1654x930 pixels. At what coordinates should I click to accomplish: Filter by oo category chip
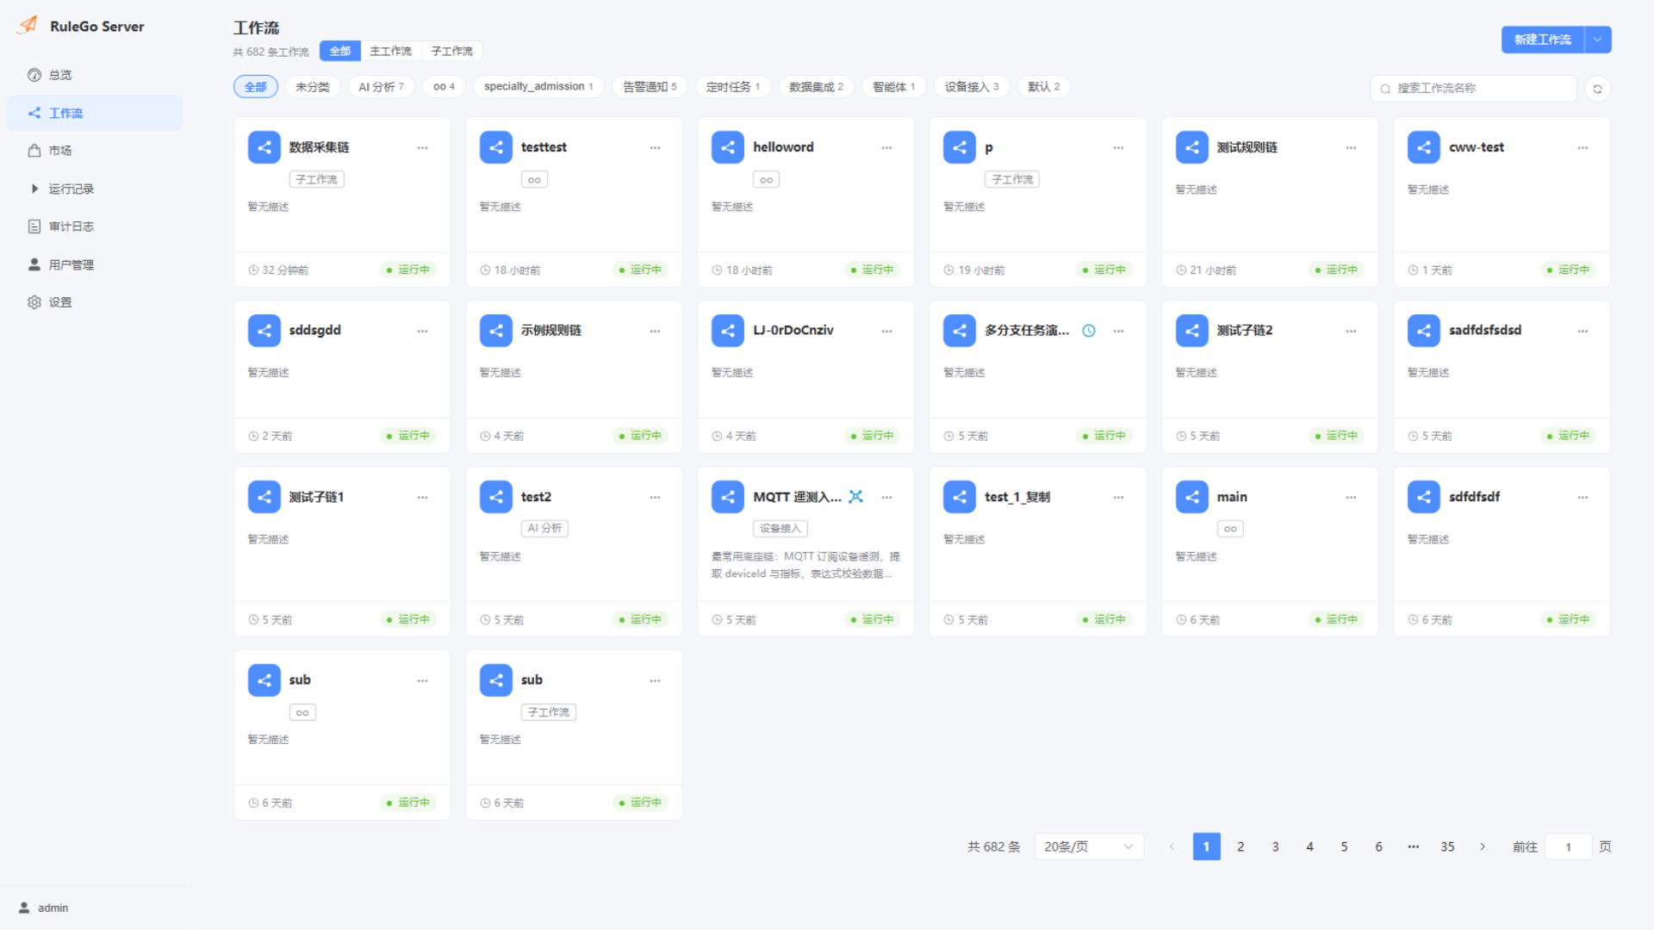click(x=445, y=87)
